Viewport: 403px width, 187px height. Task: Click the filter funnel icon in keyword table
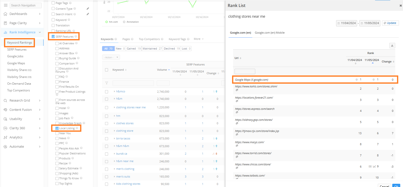107,83
